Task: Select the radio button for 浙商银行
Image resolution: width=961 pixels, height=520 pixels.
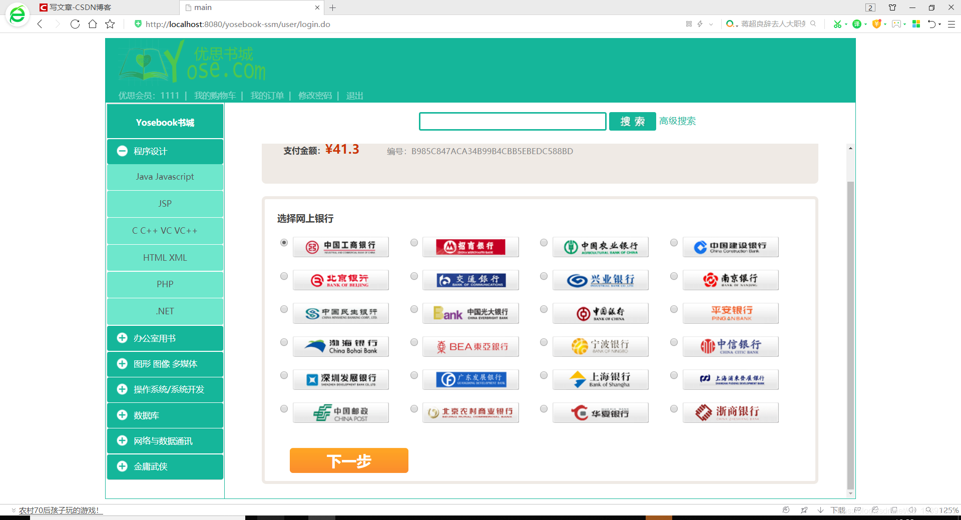Action: pyautogui.click(x=674, y=408)
